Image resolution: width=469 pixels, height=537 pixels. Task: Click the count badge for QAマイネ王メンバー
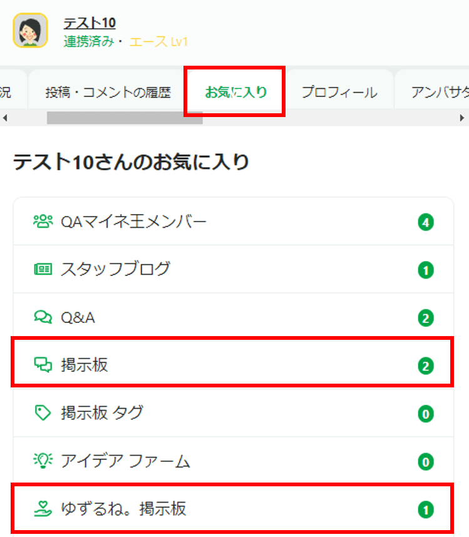point(426,222)
